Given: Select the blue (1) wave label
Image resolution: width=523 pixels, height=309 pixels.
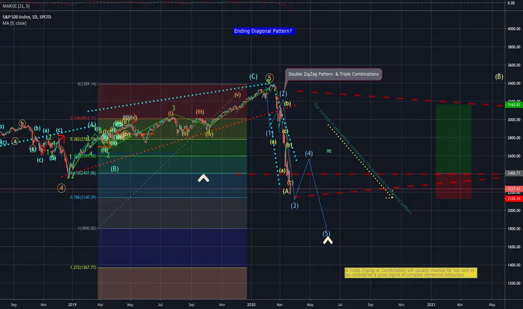Looking at the screenshot, I should pos(269,133).
